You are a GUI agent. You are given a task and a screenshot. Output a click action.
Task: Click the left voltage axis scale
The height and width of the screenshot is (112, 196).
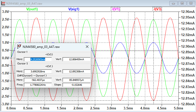pos(5,58)
